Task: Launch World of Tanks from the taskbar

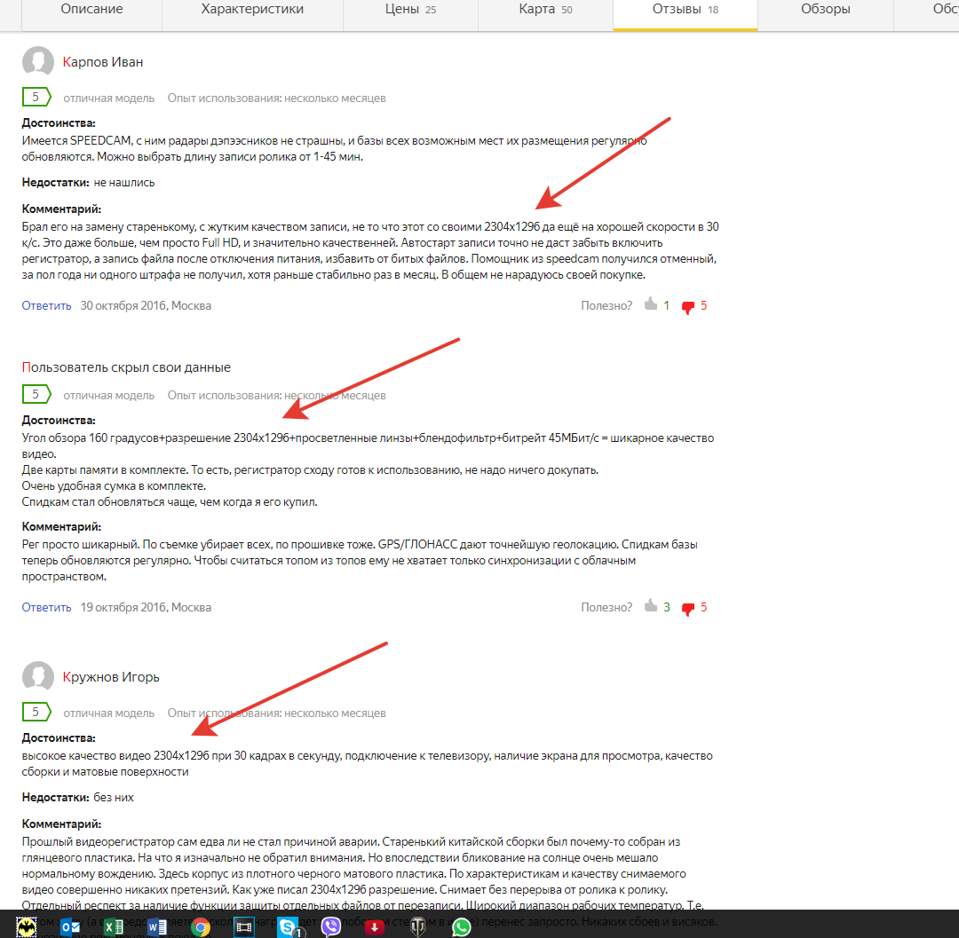Action: pyautogui.click(x=417, y=927)
